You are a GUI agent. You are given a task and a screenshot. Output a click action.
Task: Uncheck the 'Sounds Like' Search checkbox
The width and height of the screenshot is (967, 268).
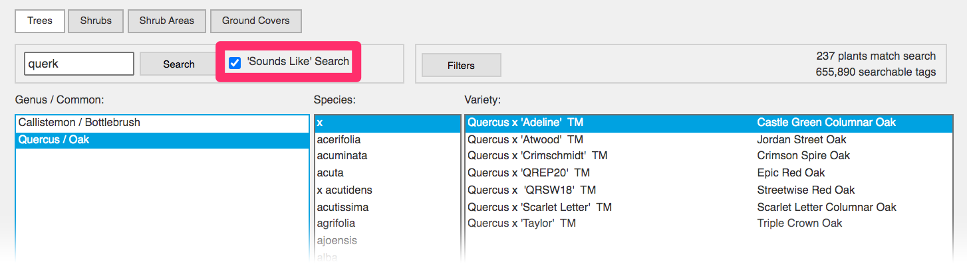pyautogui.click(x=235, y=62)
